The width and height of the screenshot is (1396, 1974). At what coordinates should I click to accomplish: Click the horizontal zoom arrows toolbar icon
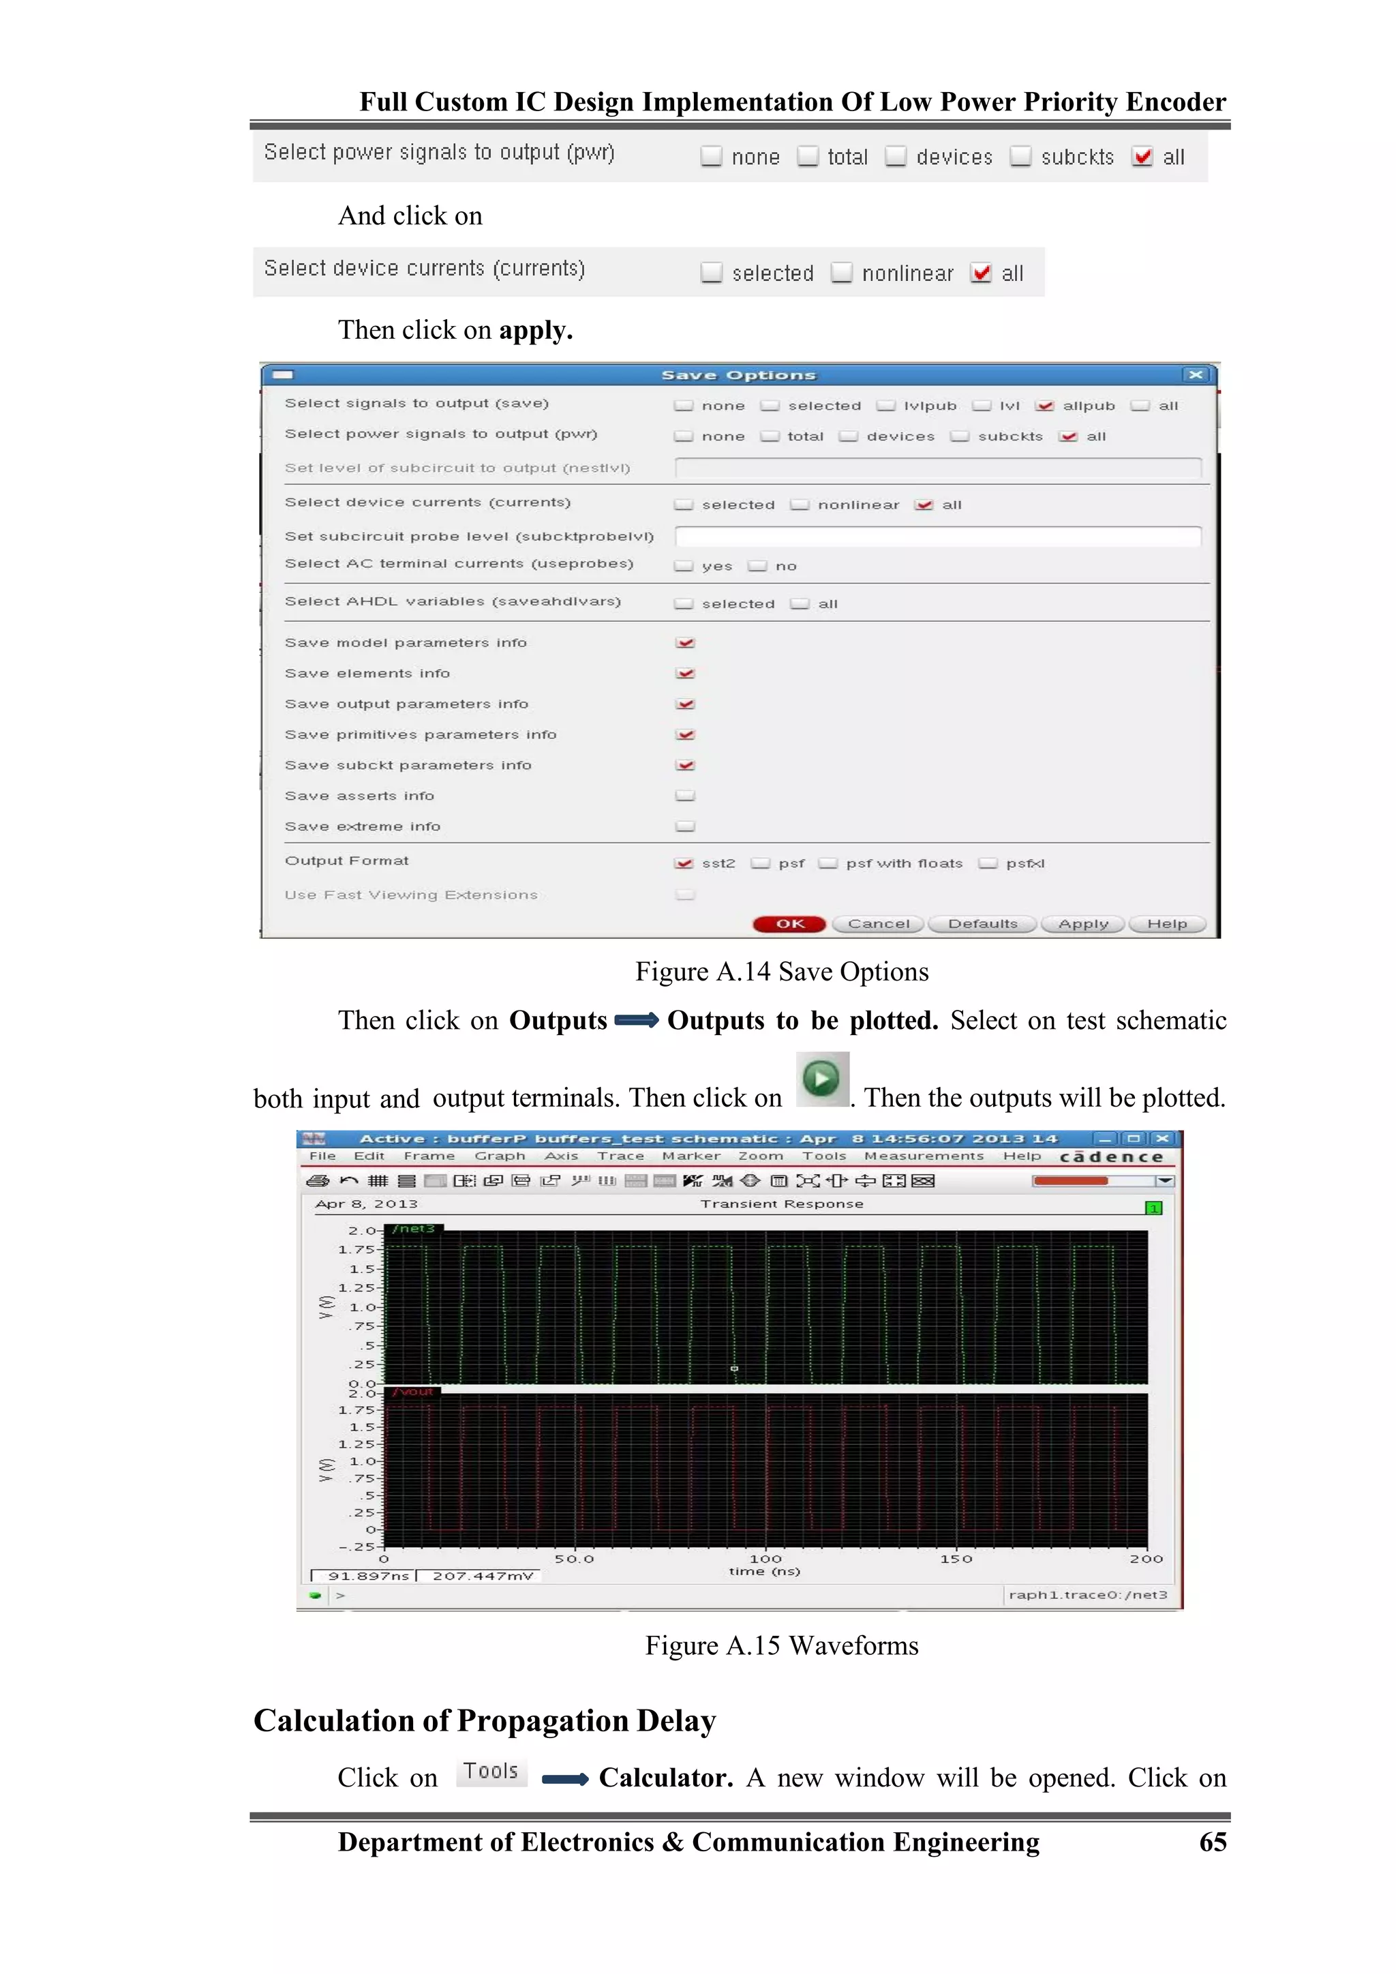[x=836, y=1181]
